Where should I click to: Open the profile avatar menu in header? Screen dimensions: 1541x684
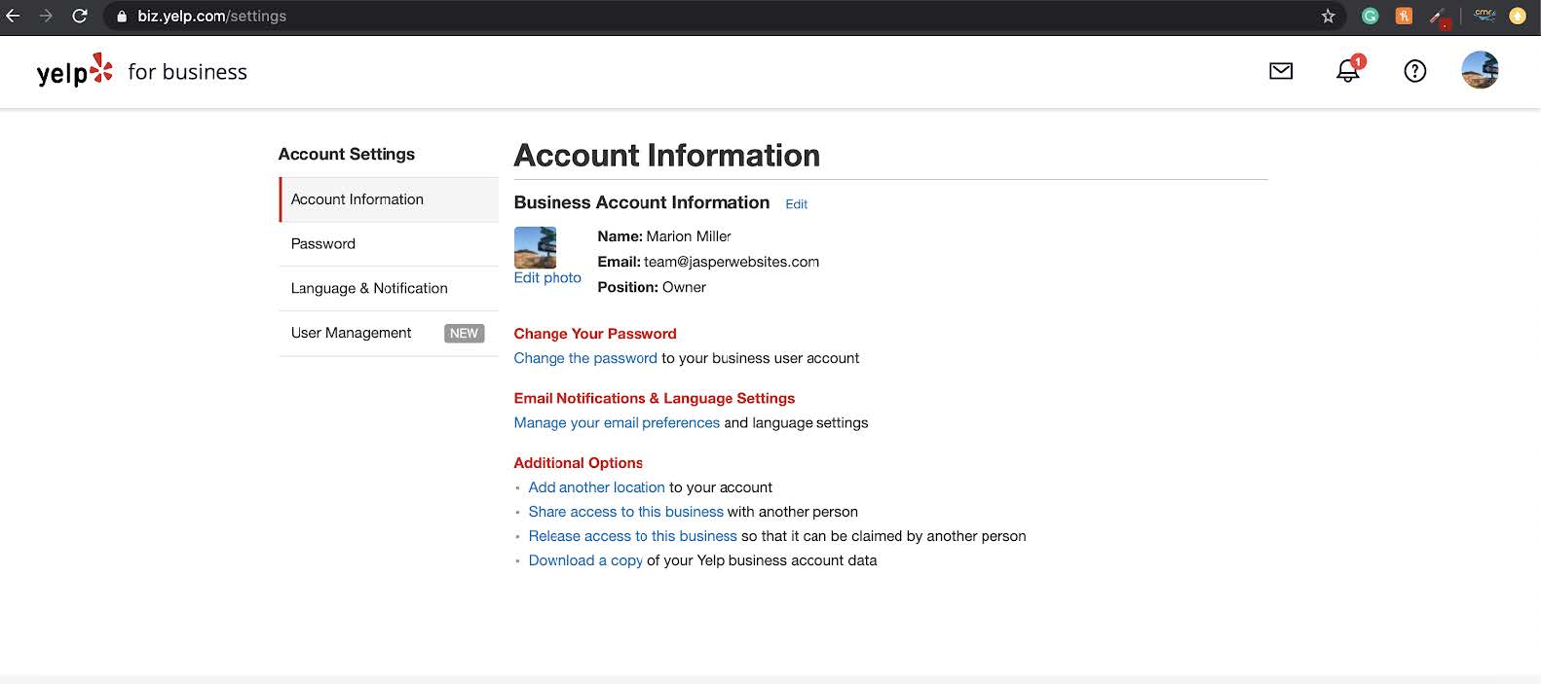pos(1480,70)
